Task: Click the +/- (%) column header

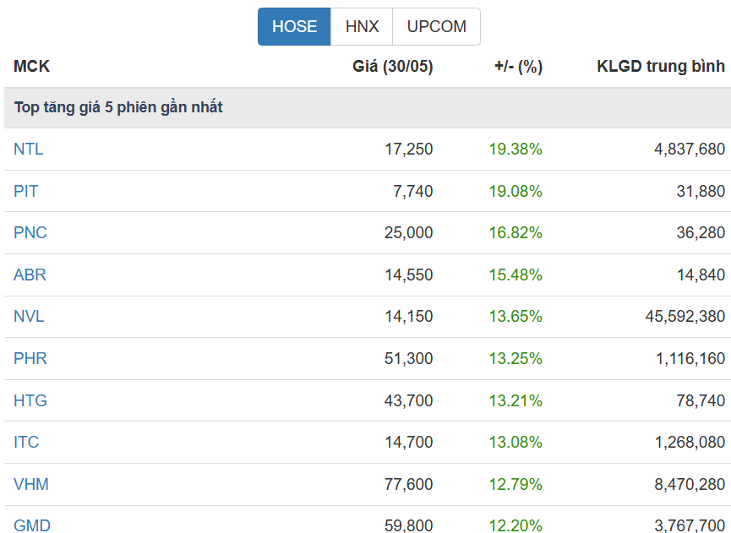Action: tap(518, 66)
